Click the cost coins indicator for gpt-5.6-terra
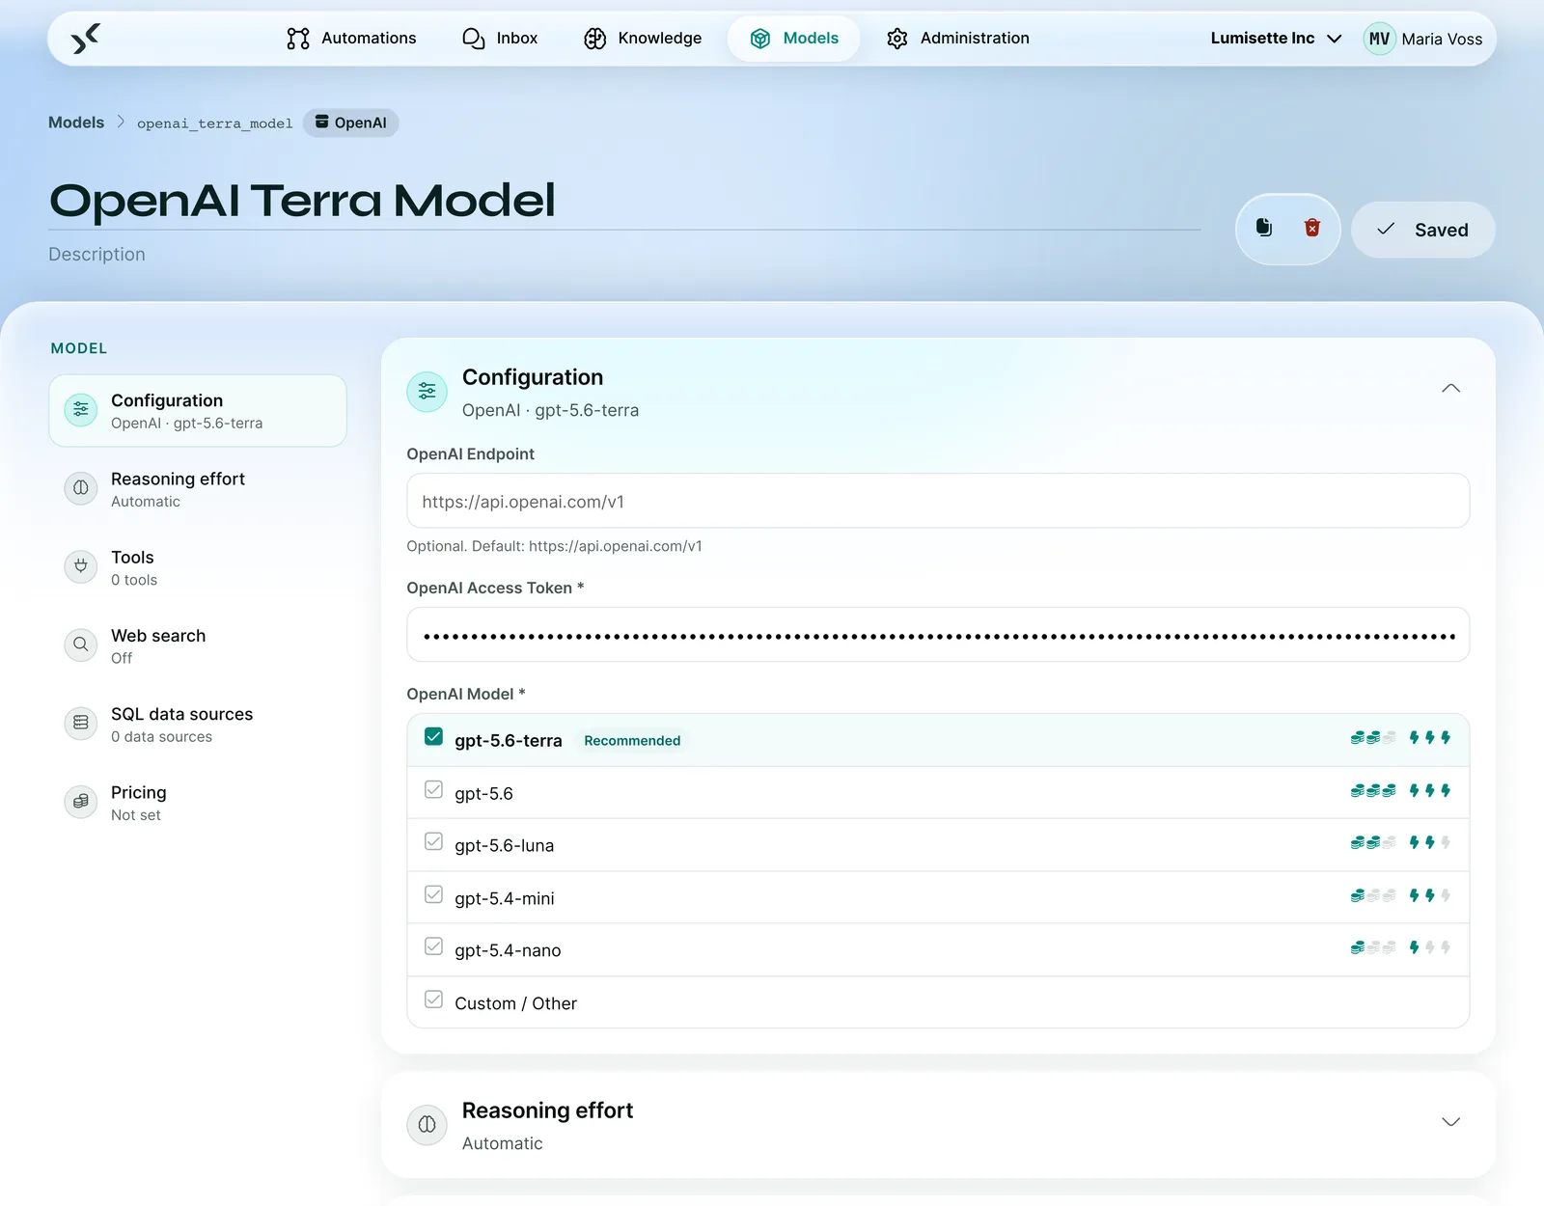The image size is (1544, 1206). [x=1373, y=738]
